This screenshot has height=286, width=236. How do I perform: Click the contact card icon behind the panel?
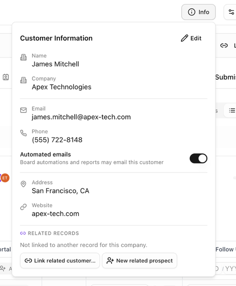pos(6,77)
